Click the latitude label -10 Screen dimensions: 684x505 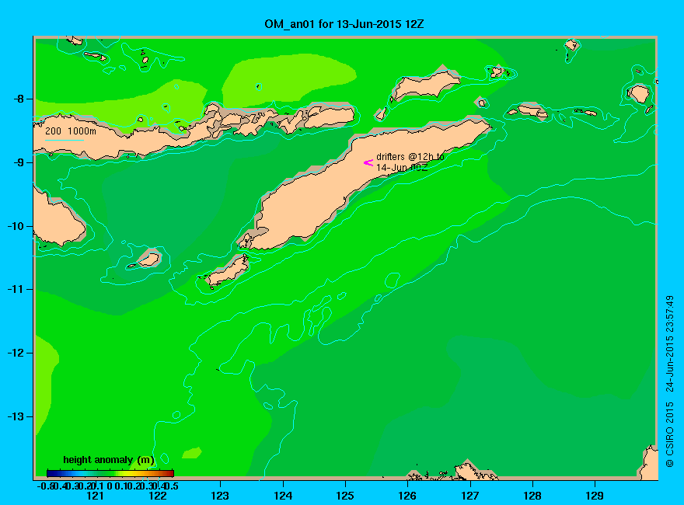15,226
